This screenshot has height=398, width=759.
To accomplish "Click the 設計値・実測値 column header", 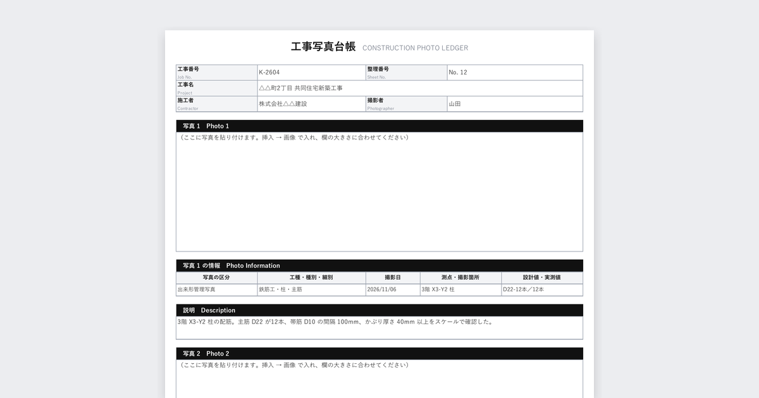I will 542,277.
